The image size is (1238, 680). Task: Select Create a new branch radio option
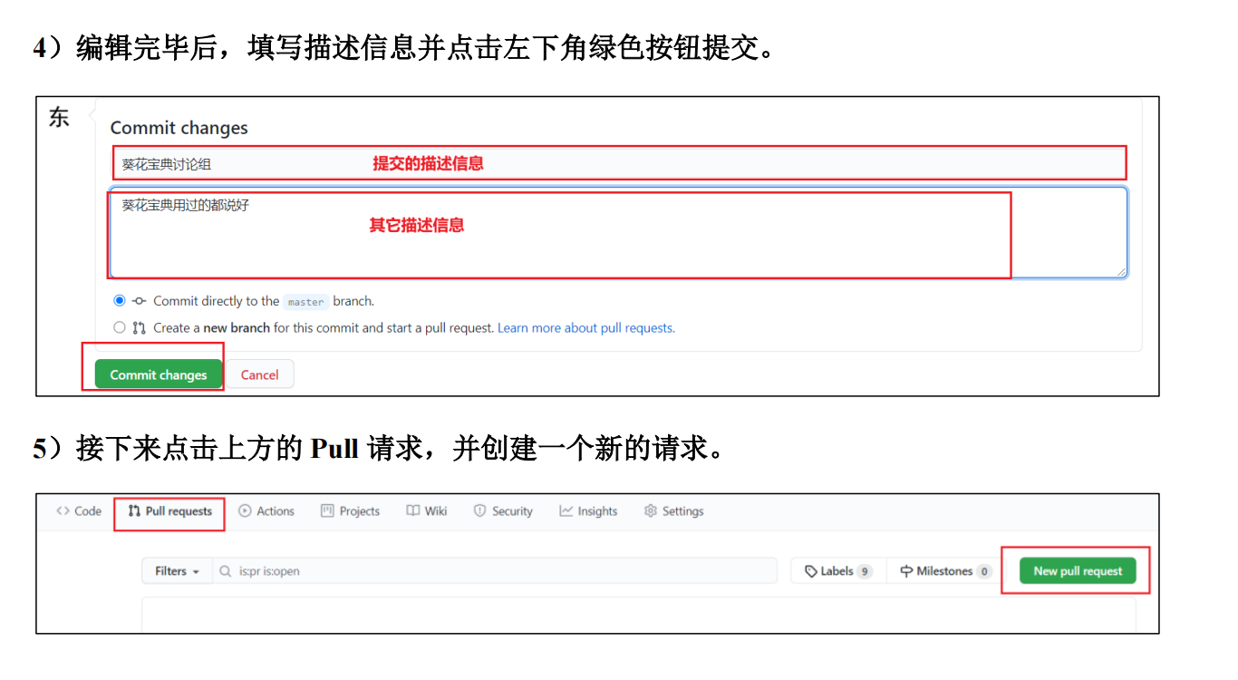pyautogui.click(x=120, y=328)
